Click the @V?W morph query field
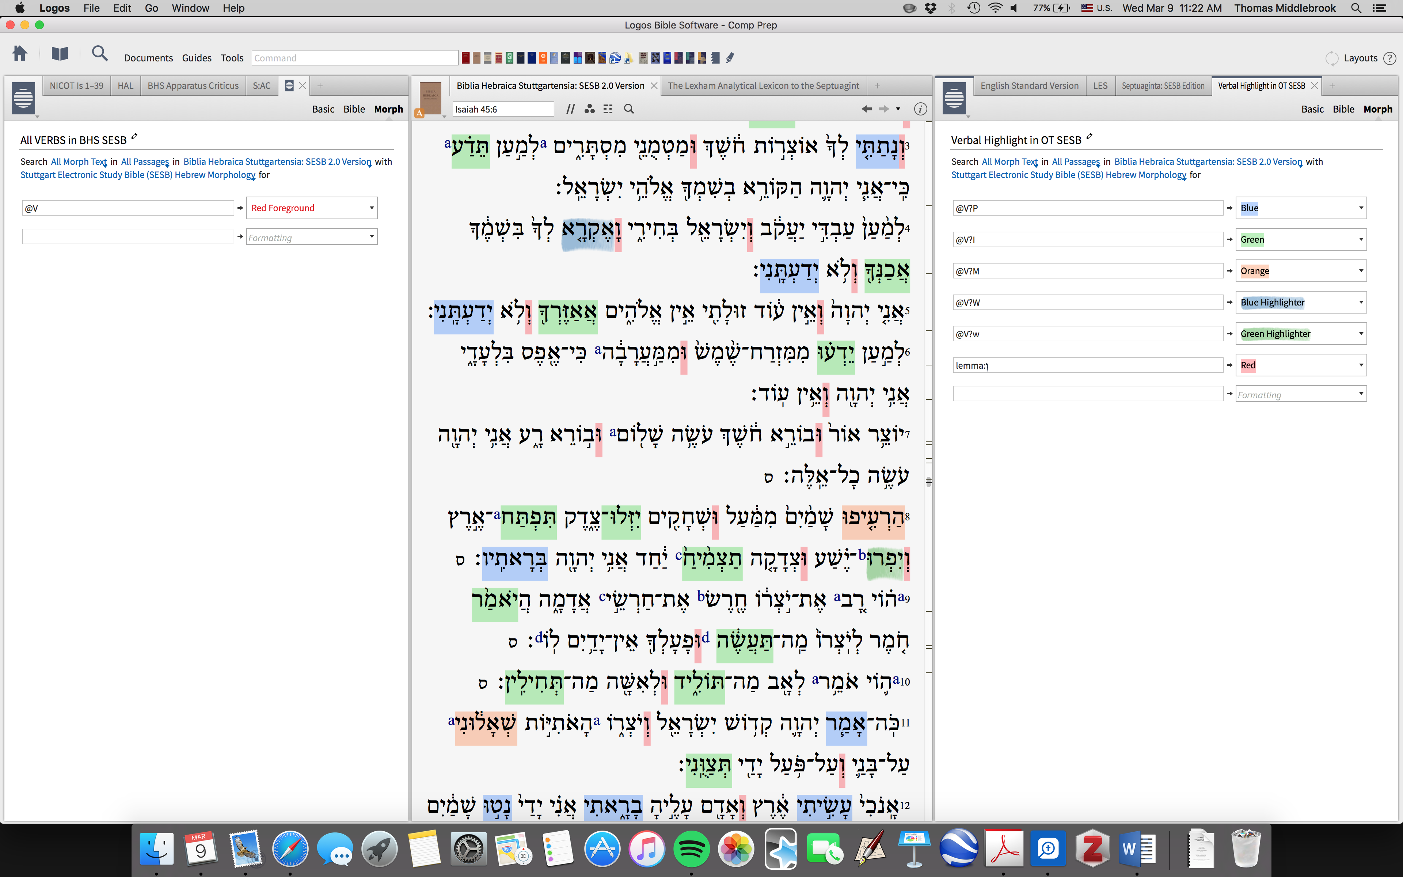 [x=1088, y=302]
